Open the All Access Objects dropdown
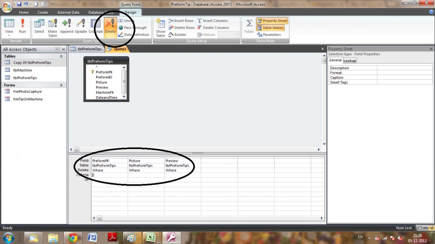 pyautogui.click(x=57, y=49)
